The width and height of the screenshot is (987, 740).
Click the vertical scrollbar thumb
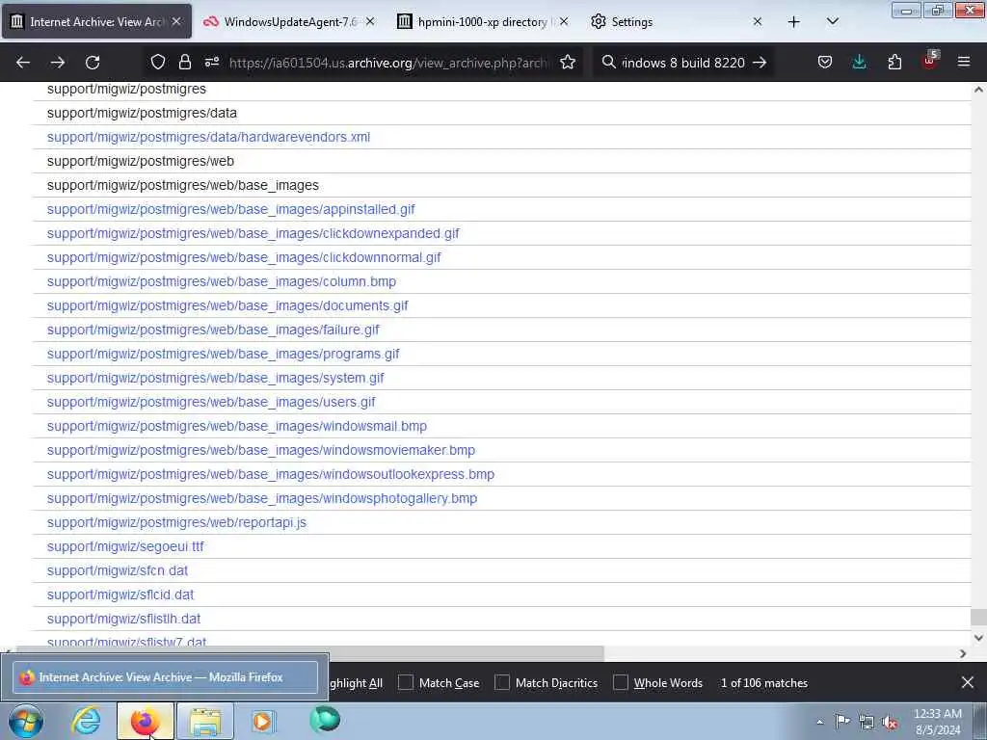click(978, 618)
